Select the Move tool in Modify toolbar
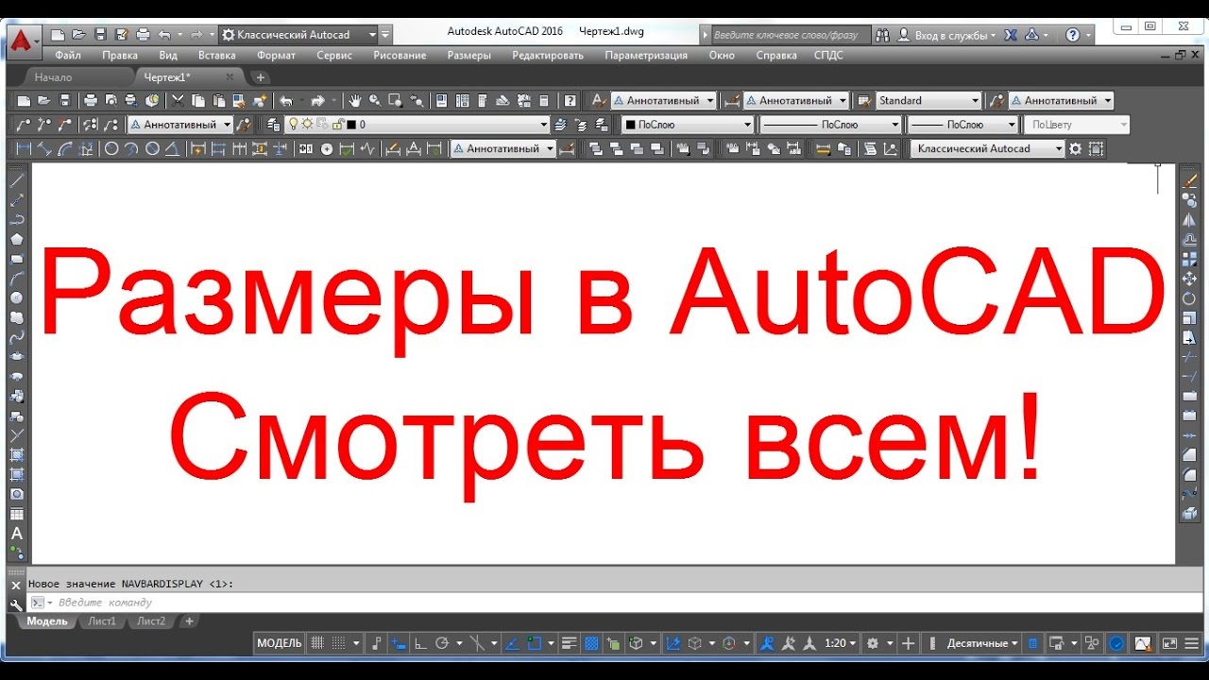This screenshot has height=680, width=1209. tap(1190, 279)
